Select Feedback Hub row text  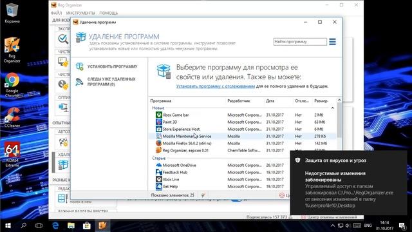point(174,172)
